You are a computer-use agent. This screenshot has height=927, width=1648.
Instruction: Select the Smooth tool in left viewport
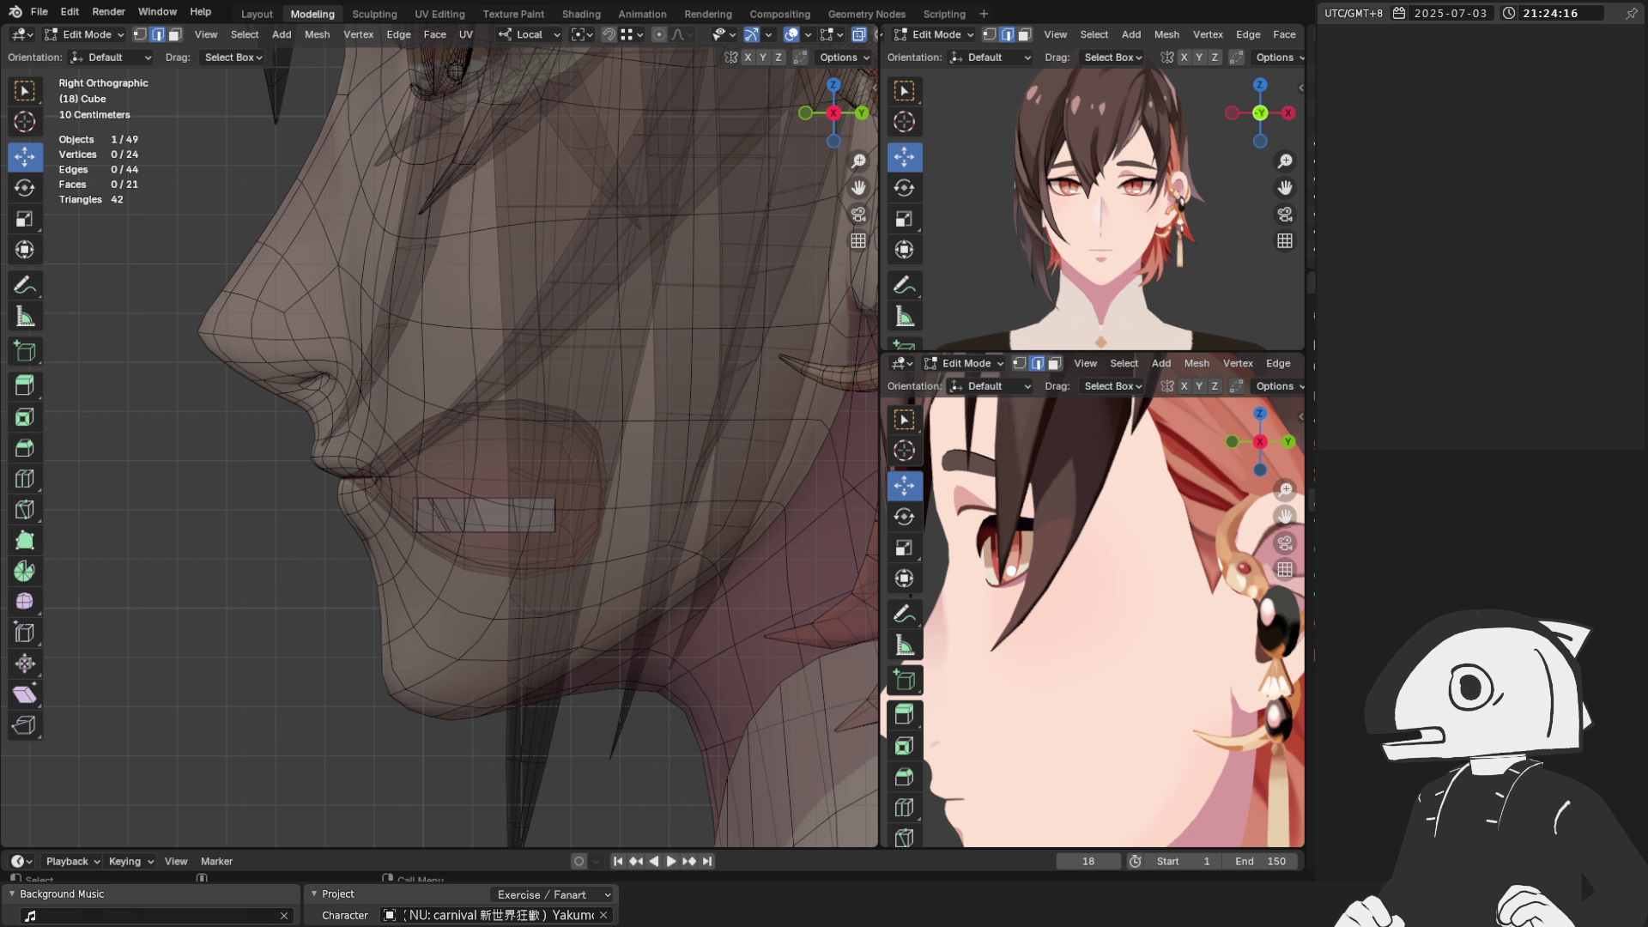[25, 602]
